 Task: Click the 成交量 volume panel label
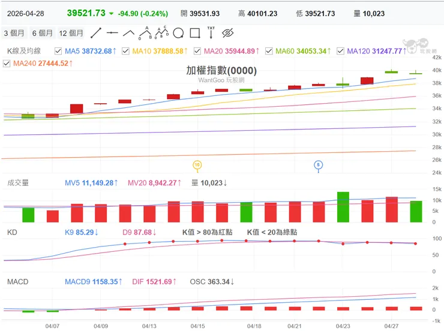pos(18,183)
